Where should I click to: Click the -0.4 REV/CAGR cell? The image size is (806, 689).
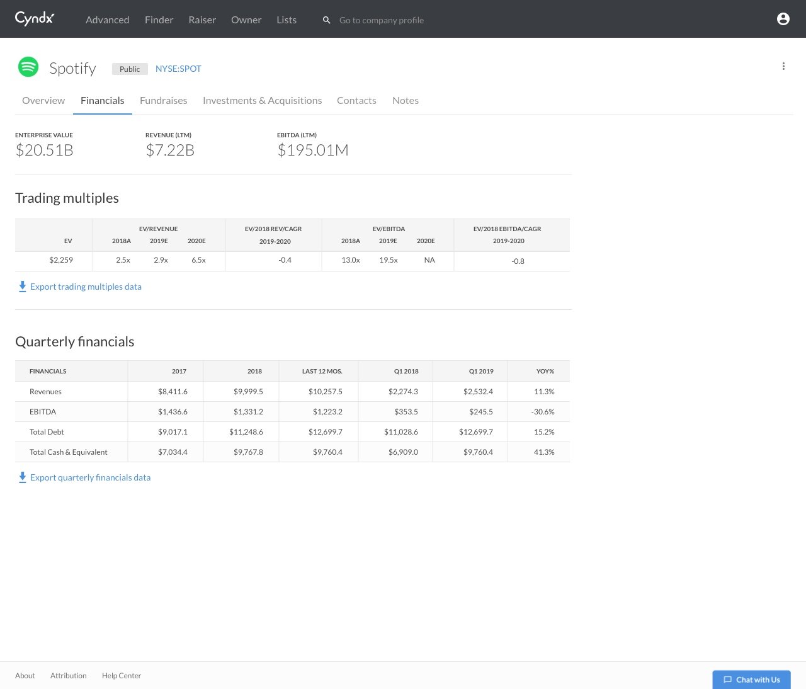[285, 260]
